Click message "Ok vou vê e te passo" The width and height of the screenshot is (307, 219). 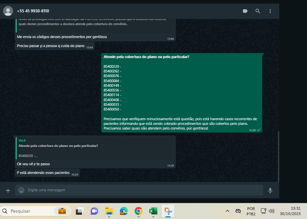(x=33, y=164)
